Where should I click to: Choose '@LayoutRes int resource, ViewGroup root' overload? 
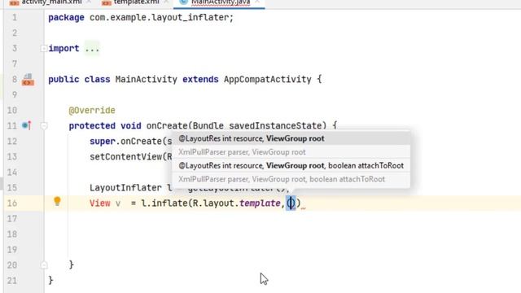pyautogui.click(x=291, y=138)
